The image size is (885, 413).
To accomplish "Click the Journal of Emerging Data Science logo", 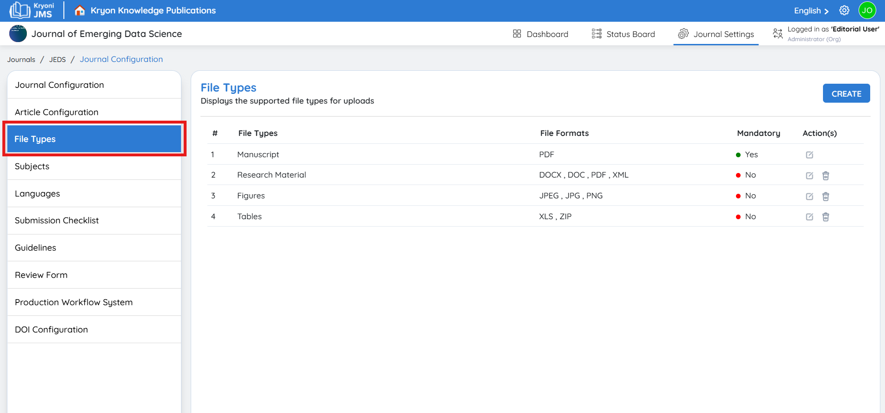I will (18, 34).
